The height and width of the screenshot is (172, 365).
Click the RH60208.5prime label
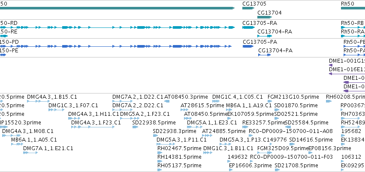click(x=345, y=97)
